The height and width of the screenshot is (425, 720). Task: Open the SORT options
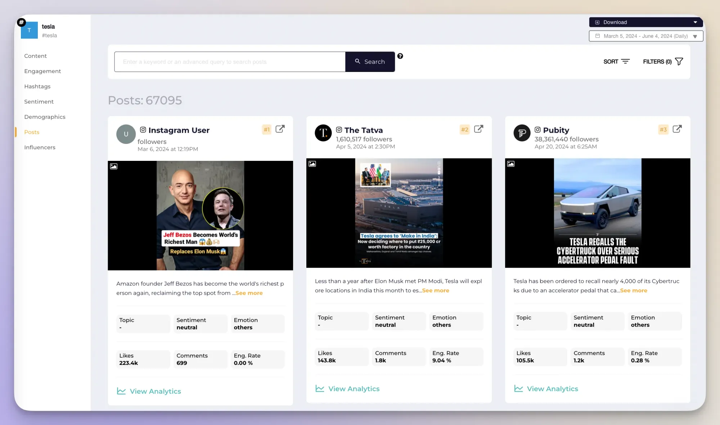616,62
